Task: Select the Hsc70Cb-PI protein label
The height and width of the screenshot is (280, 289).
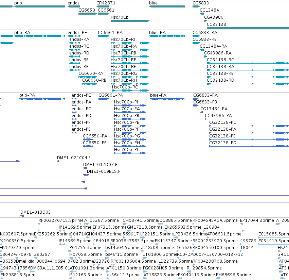Action: click(x=126, y=102)
